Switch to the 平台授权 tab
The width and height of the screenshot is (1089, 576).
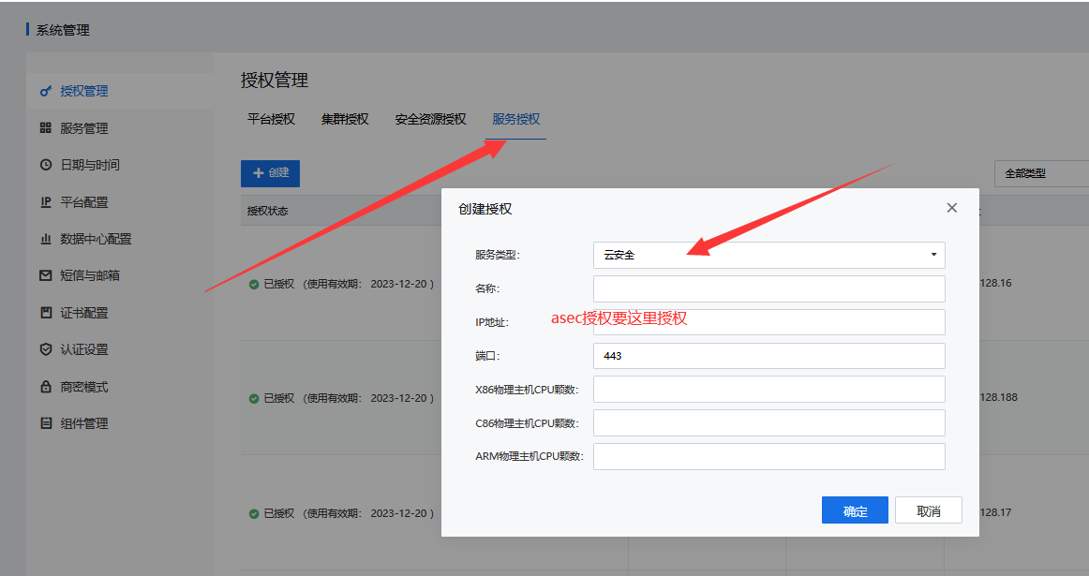[x=271, y=120]
